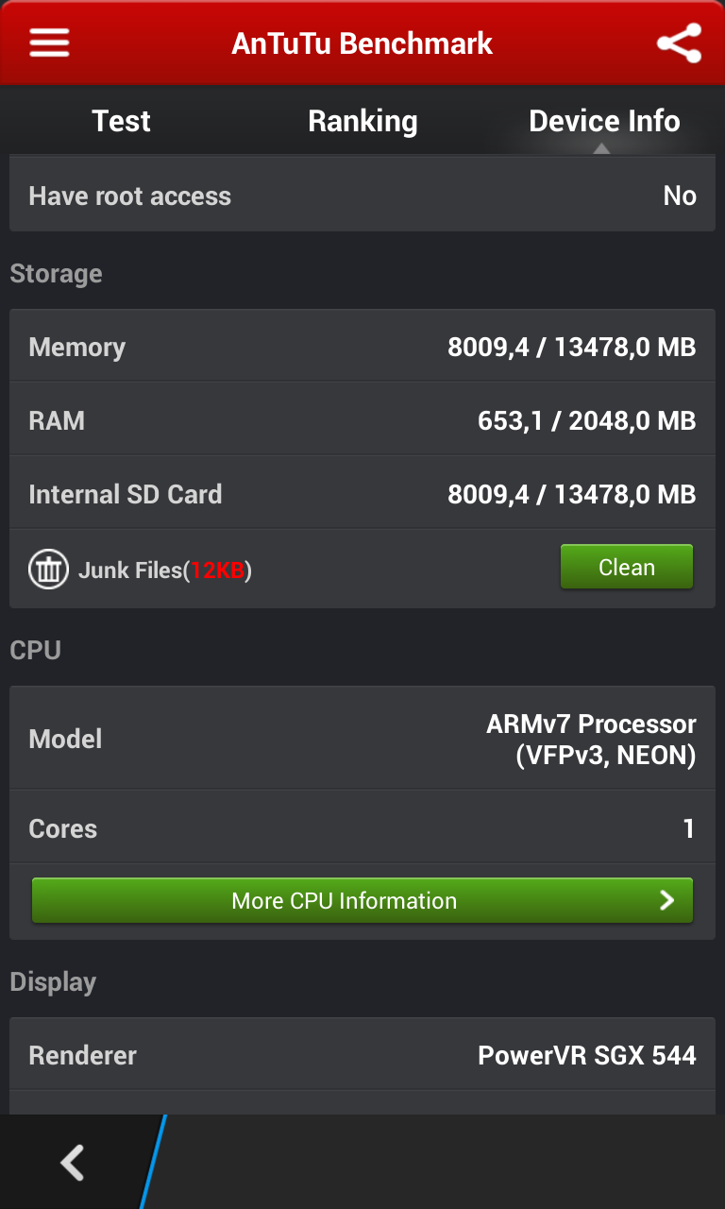Select the Internal SD Card row
Screen dimensions: 725x1209
362,494
